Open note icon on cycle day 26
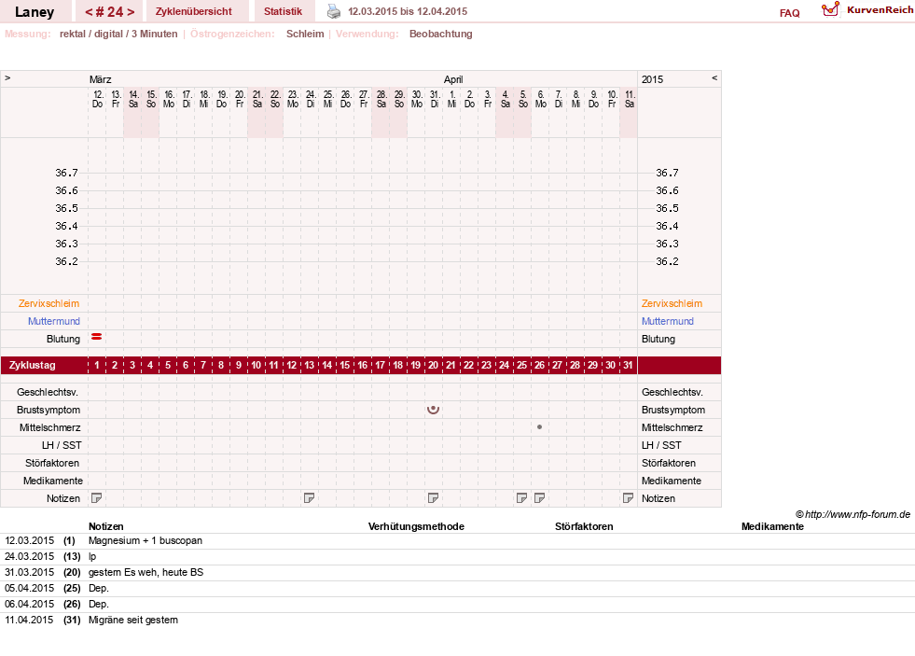Viewport: 915px width, 656px height. pyautogui.click(x=539, y=498)
